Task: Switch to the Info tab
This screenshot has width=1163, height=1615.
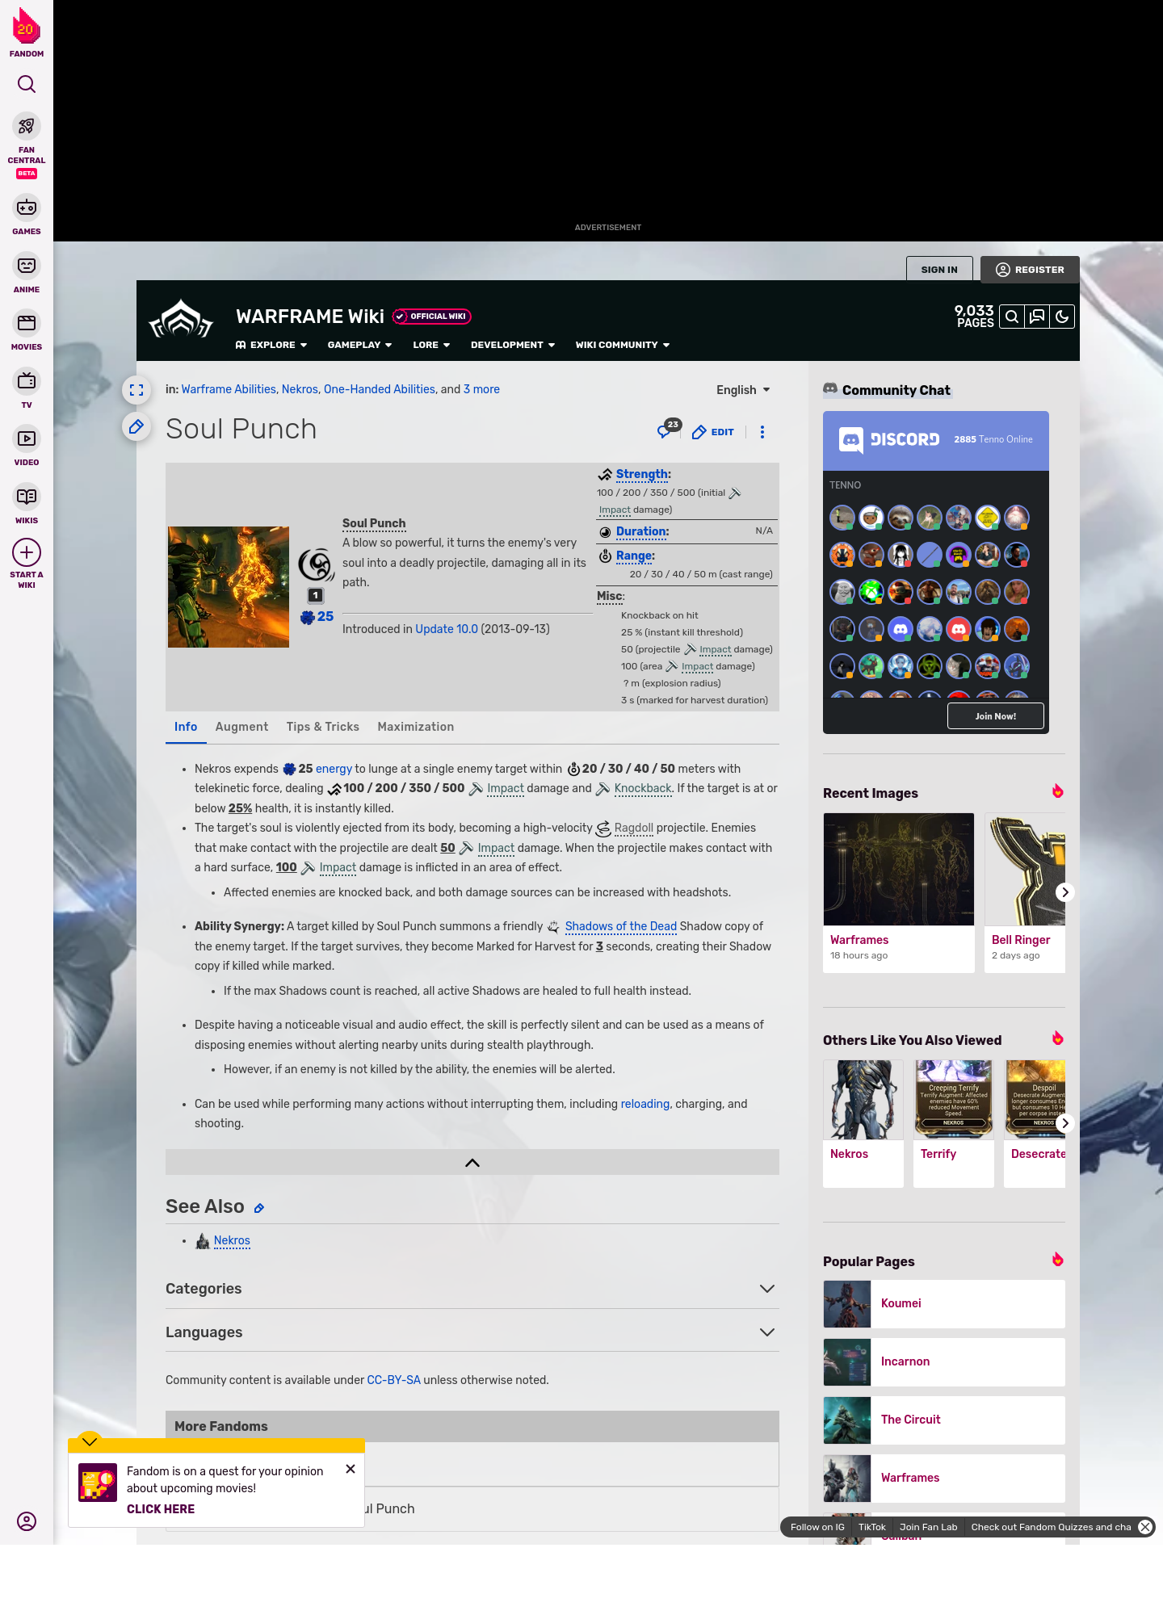Action: click(186, 727)
